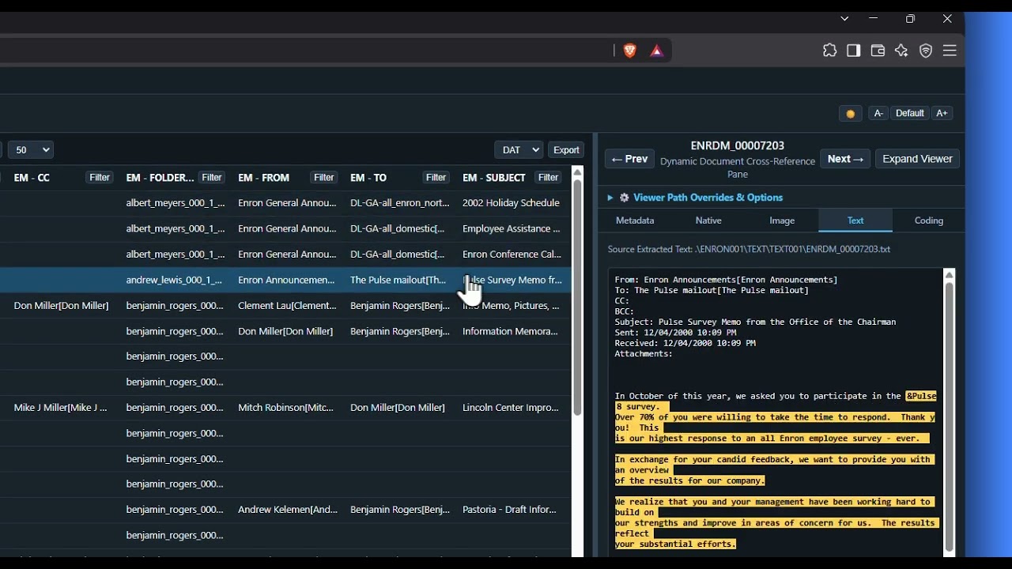This screenshot has height=569, width=1012.
Task: Increase font size with A+ button
Action: tap(942, 113)
